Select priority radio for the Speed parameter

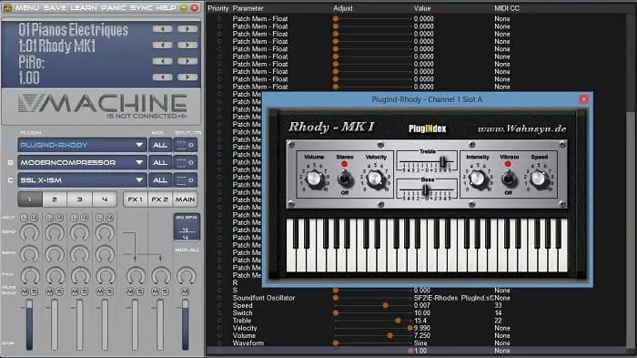219,305
